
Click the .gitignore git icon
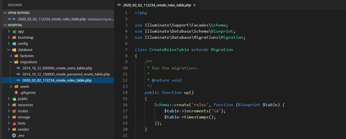(x=16, y=93)
